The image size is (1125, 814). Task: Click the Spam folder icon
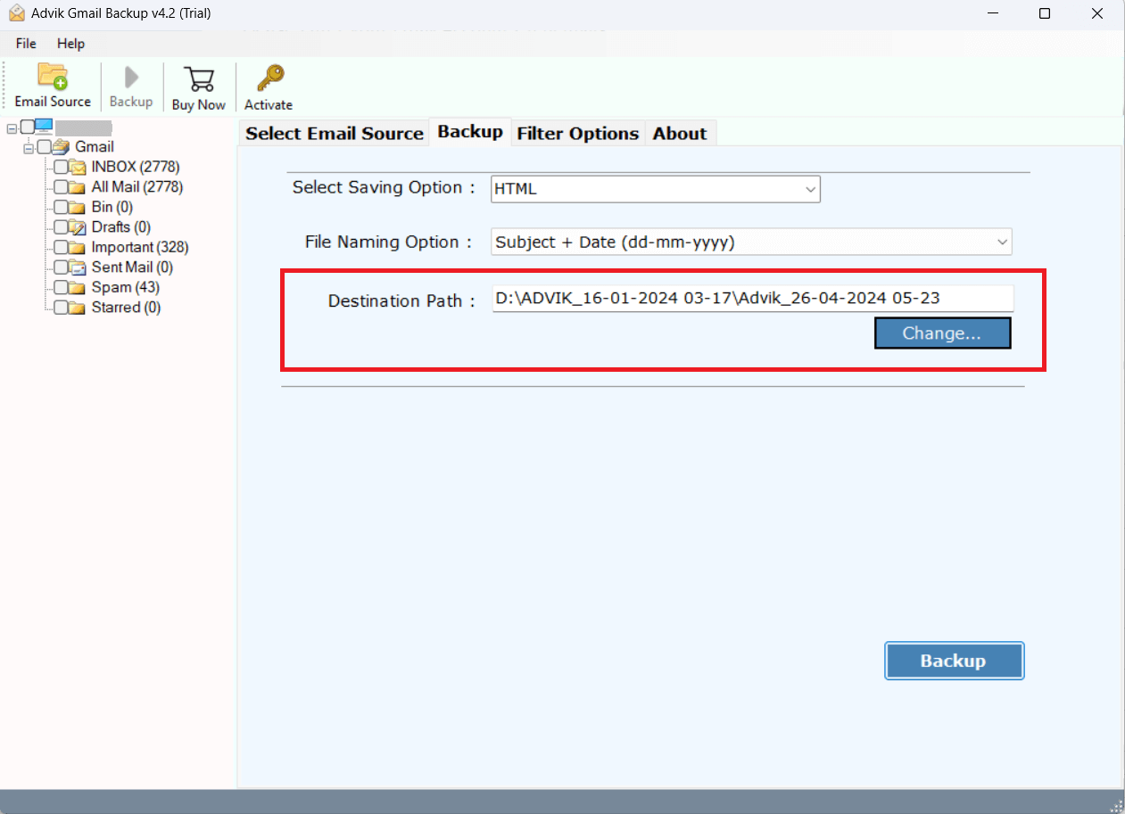pos(78,287)
